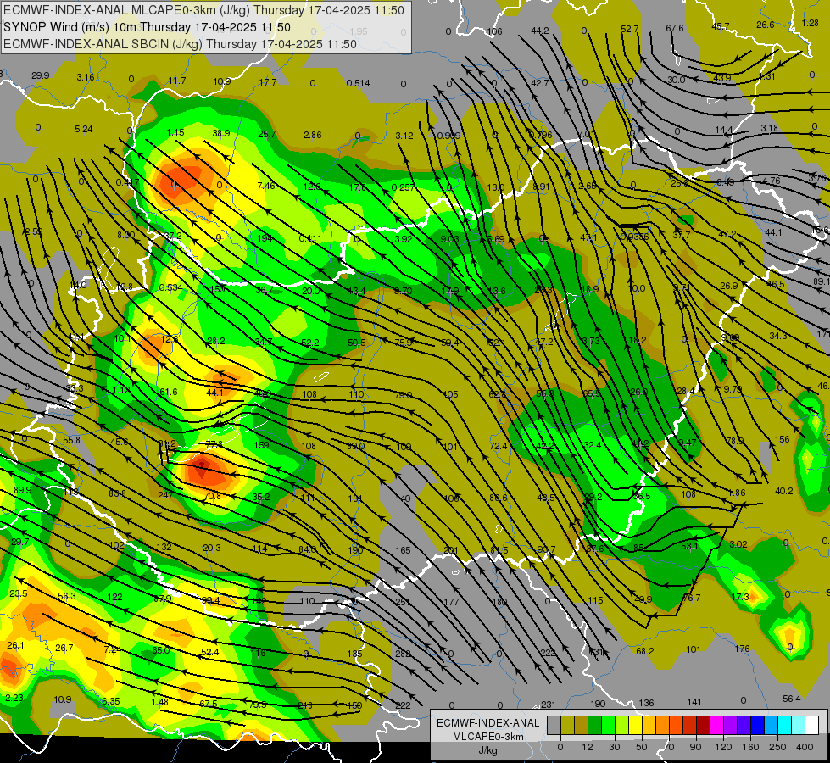Viewport: 830px width, 763px height.
Task: Choose the purple swatch right after 120
Action: click(731, 726)
